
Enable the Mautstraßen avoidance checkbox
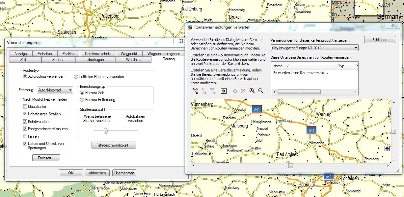[x=25, y=107]
